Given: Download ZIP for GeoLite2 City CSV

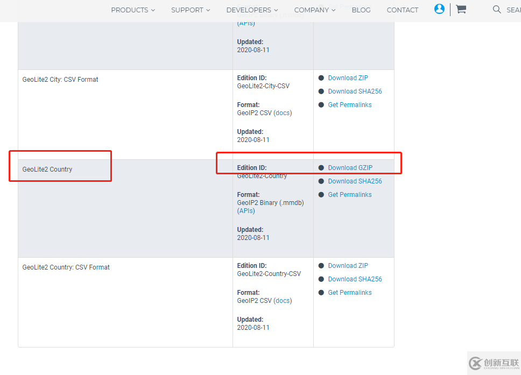Looking at the screenshot, I should (348, 77).
